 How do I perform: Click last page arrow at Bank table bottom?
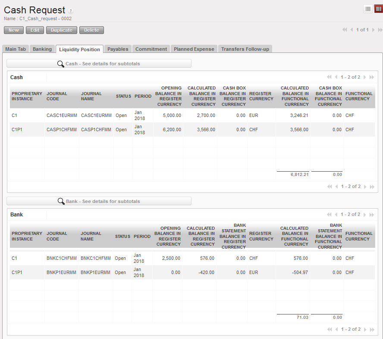click(x=372, y=330)
